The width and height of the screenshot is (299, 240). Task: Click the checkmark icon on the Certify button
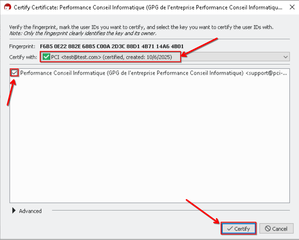tap(230, 229)
